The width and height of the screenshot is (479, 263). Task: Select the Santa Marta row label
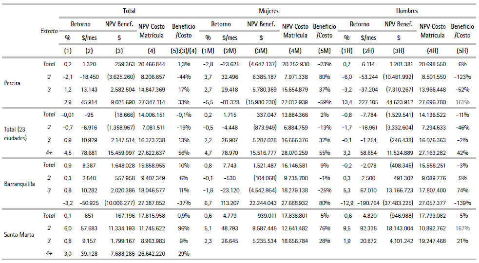(18, 235)
